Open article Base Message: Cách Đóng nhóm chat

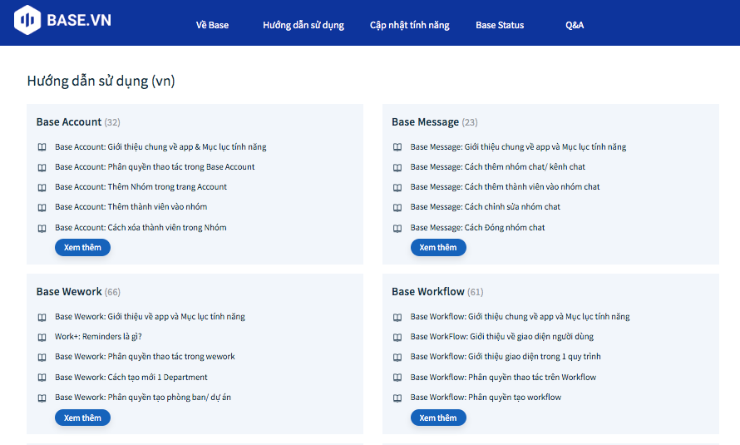pos(477,227)
